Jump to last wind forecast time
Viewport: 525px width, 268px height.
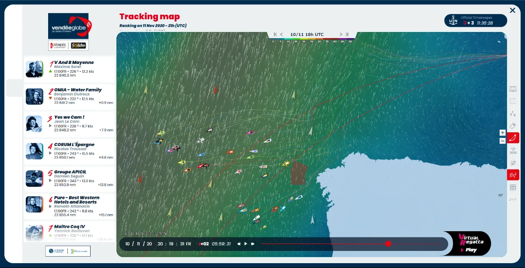point(347,34)
